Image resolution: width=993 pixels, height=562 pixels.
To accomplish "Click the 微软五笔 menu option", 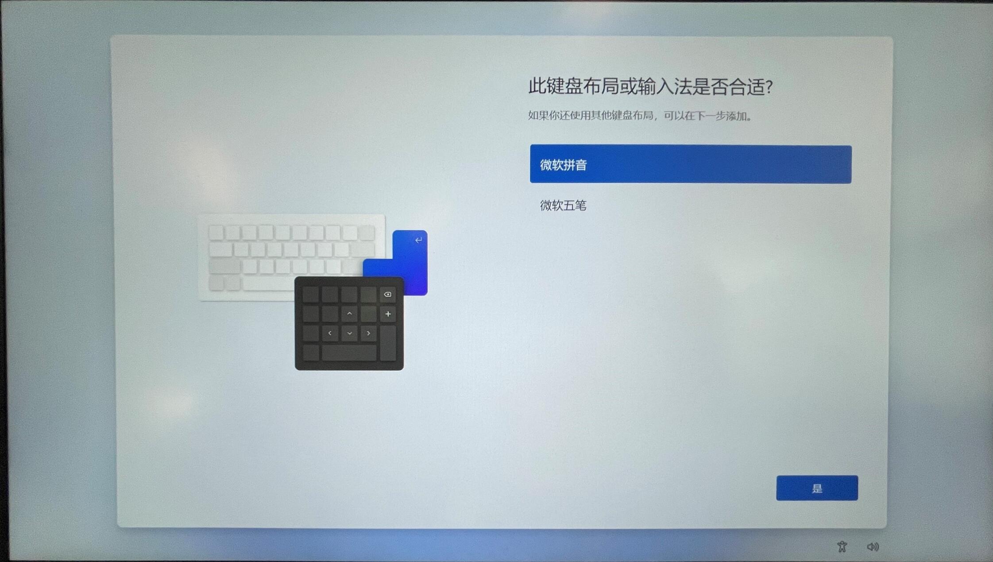I will coord(562,205).
